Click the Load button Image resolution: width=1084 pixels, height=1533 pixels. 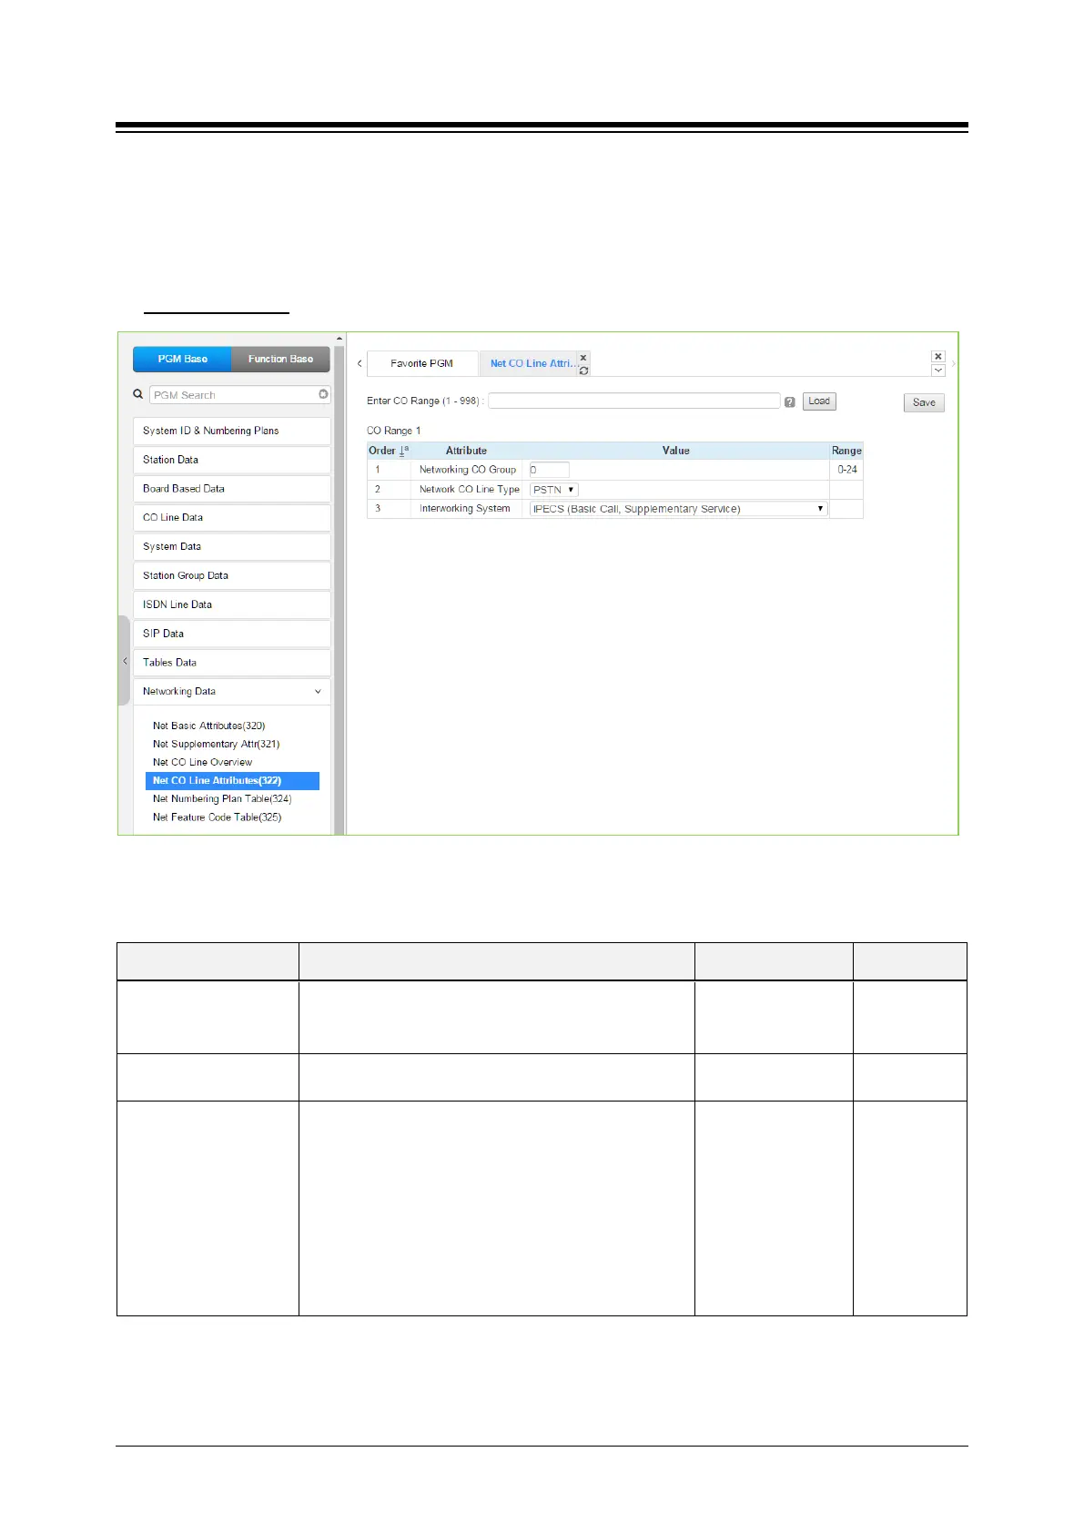click(x=819, y=401)
